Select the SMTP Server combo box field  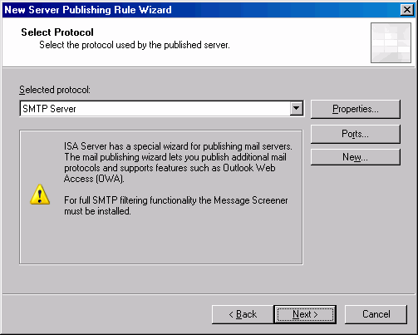point(161,109)
